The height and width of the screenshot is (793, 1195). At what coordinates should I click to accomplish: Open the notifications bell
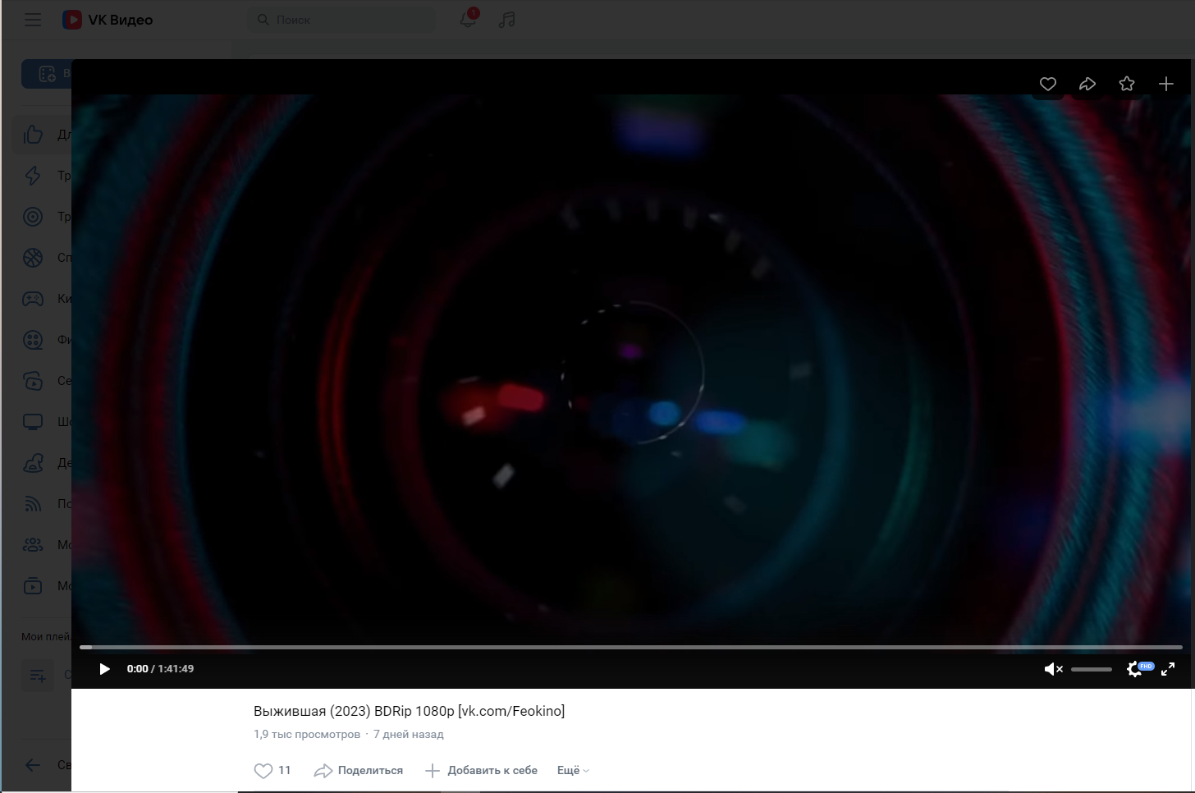tap(468, 19)
